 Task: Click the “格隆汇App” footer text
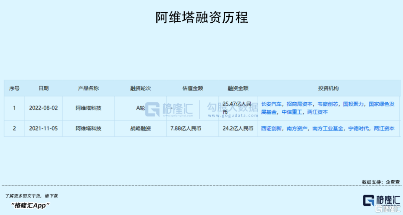(x=30, y=205)
